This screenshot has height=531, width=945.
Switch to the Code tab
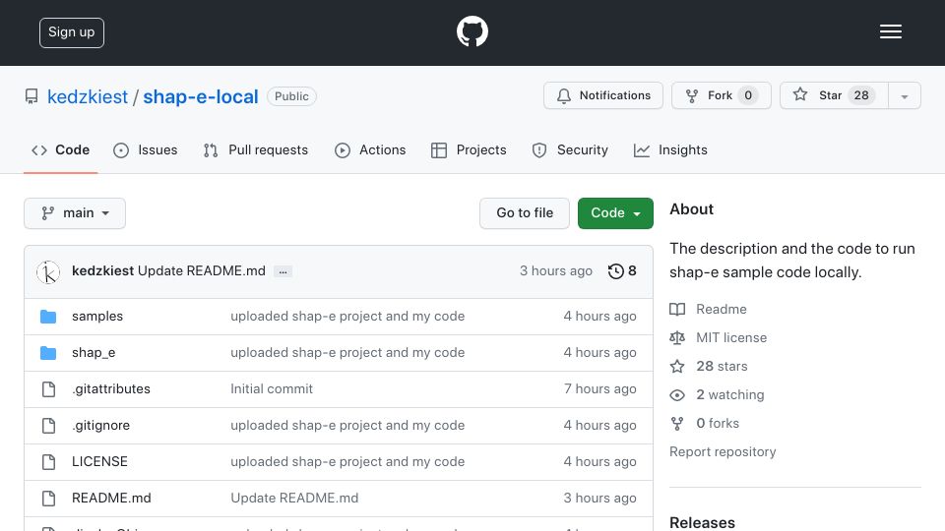(x=61, y=149)
